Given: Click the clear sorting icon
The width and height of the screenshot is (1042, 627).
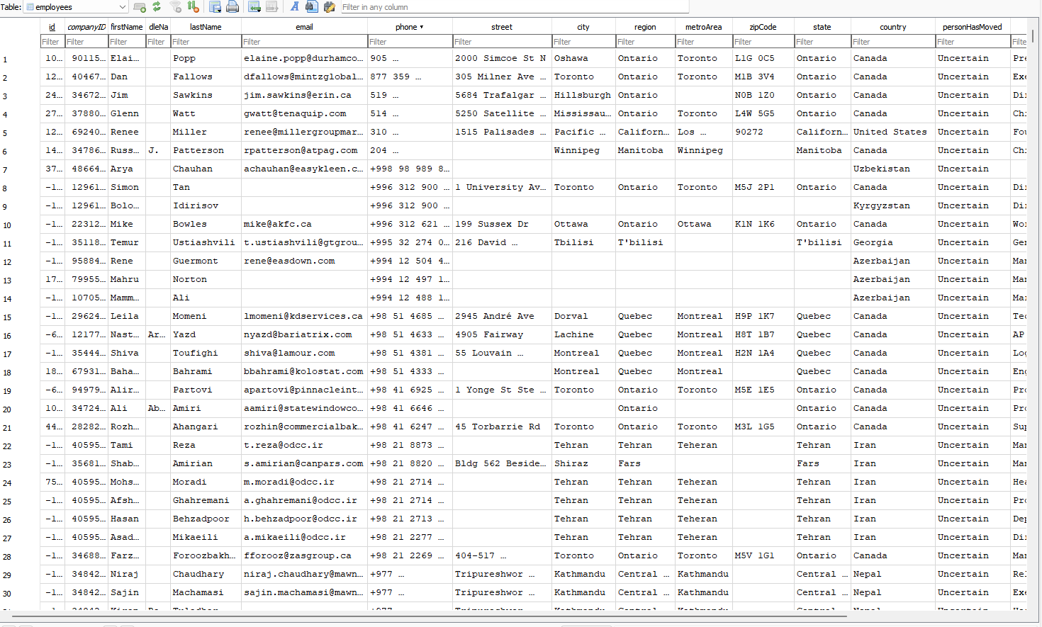Looking at the screenshot, I should pos(193,7).
